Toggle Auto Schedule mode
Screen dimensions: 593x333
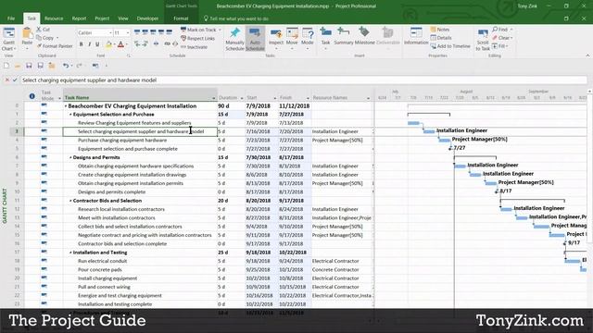point(255,39)
